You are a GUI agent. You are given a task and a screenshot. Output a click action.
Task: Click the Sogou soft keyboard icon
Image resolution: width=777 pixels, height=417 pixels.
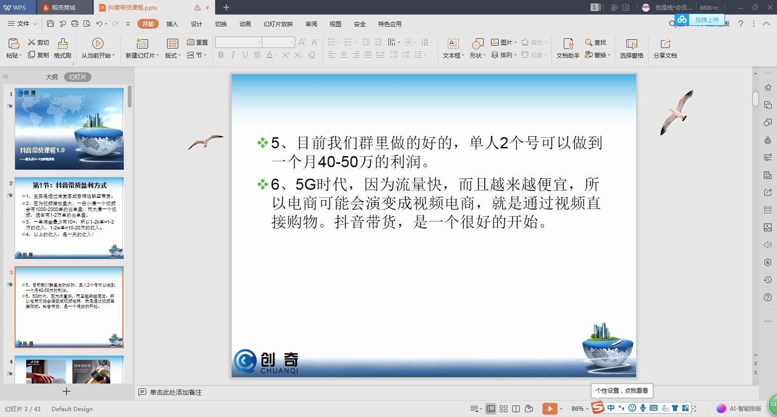[x=654, y=408]
